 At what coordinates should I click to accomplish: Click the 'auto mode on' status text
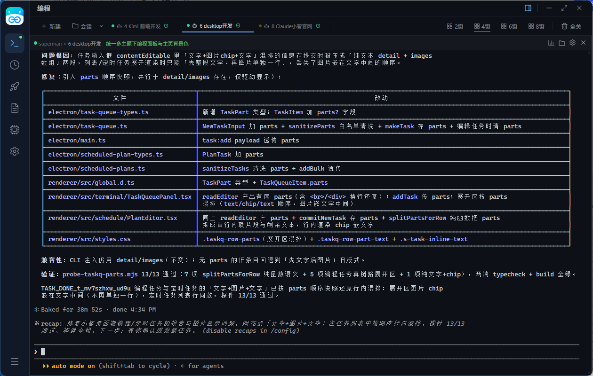pyautogui.click(x=73, y=366)
